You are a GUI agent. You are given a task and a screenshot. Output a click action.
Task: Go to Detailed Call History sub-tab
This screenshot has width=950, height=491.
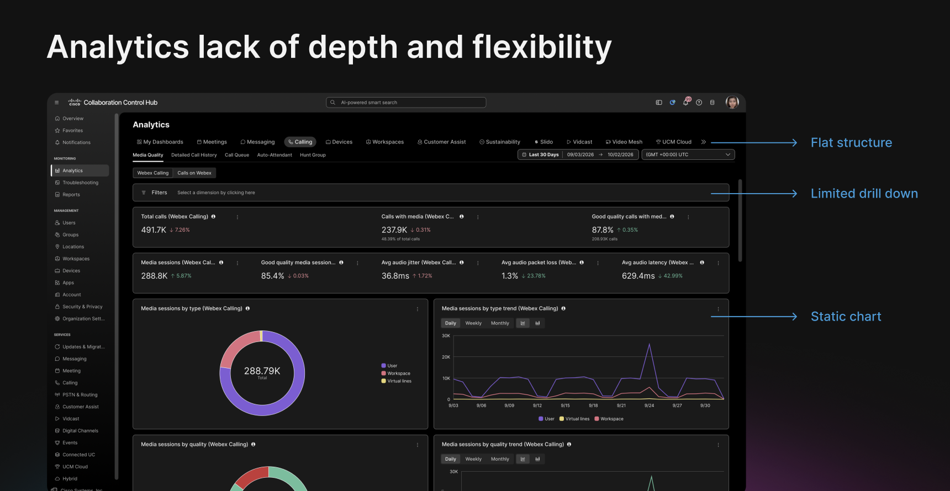[194, 155]
